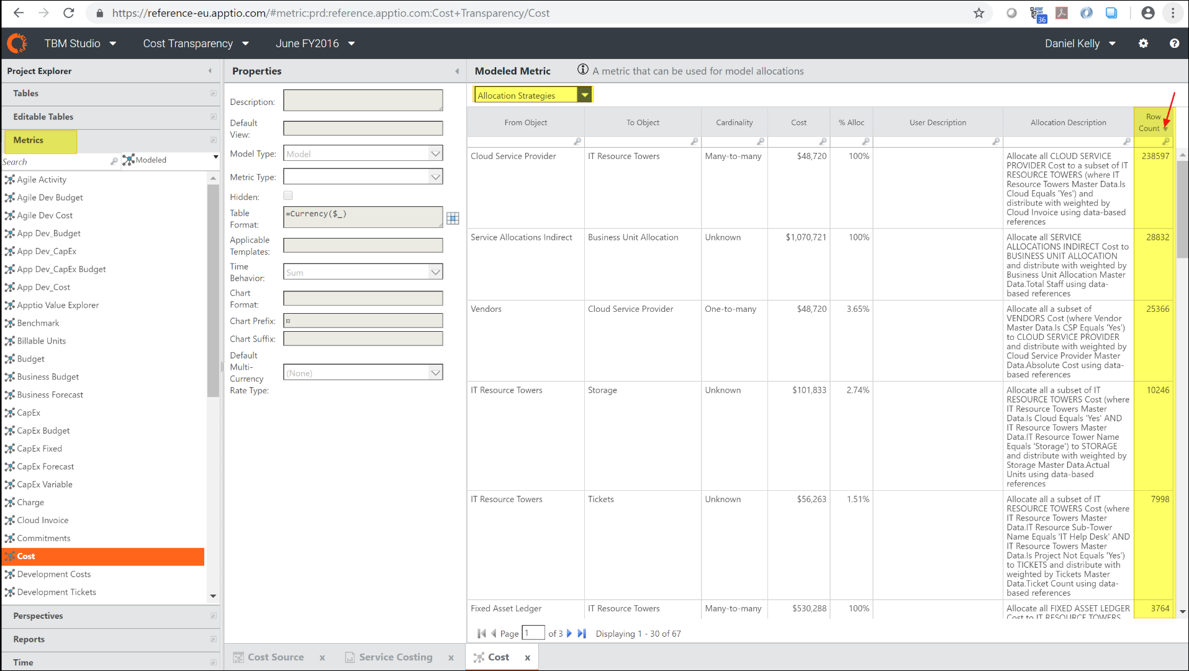Select the Agile Activity metric

(42, 180)
